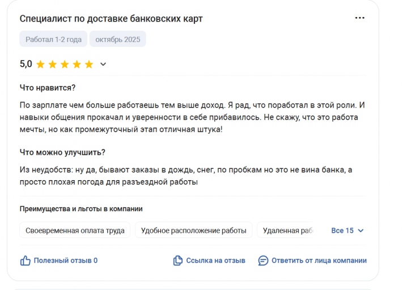Click 'Полезный отзыв 0' link

coord(66,261)
